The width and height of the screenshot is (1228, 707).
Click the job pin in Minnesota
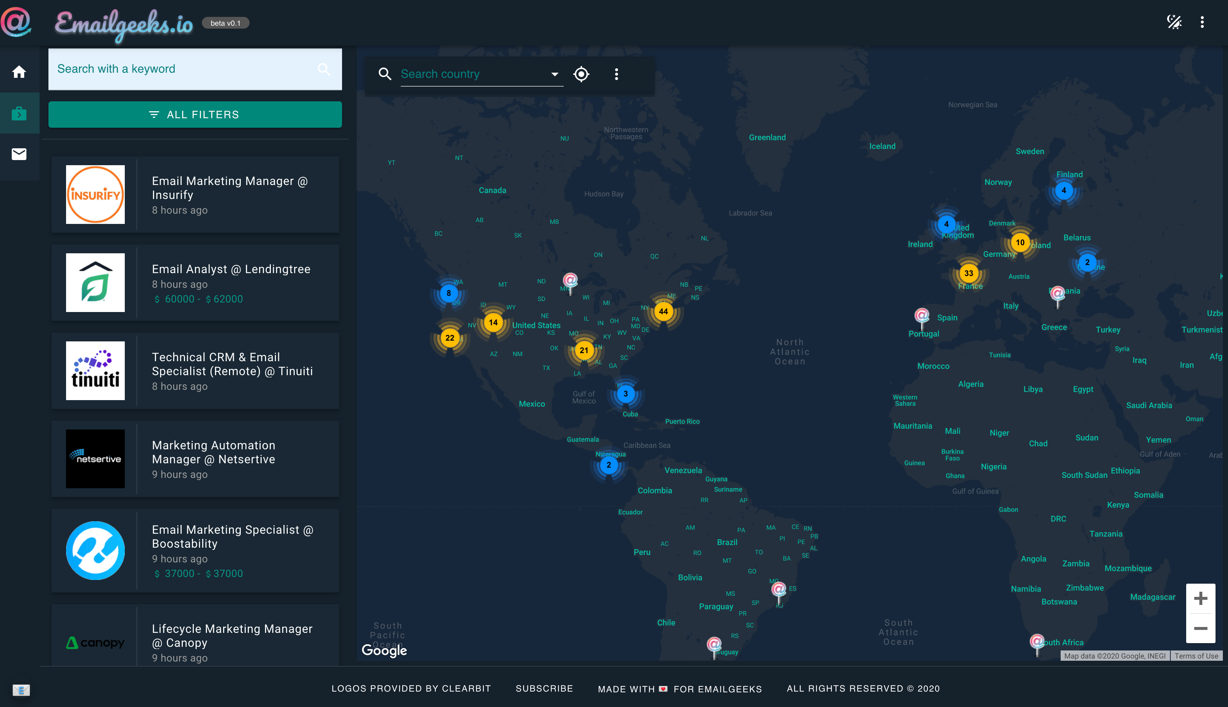click(570, 284)
